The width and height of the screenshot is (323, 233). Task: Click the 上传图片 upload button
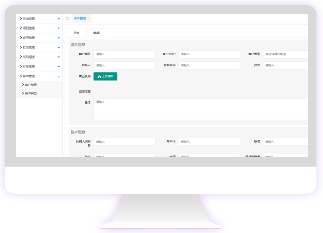click(105, 77)
